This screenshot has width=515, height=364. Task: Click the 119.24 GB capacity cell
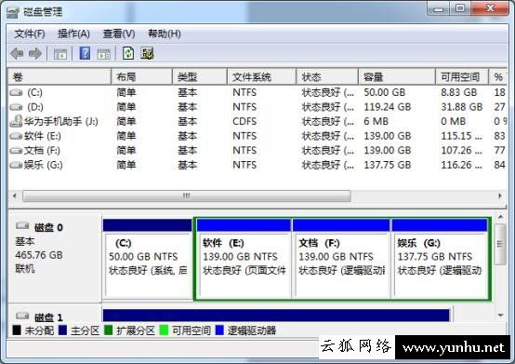[x=388, y=107]
